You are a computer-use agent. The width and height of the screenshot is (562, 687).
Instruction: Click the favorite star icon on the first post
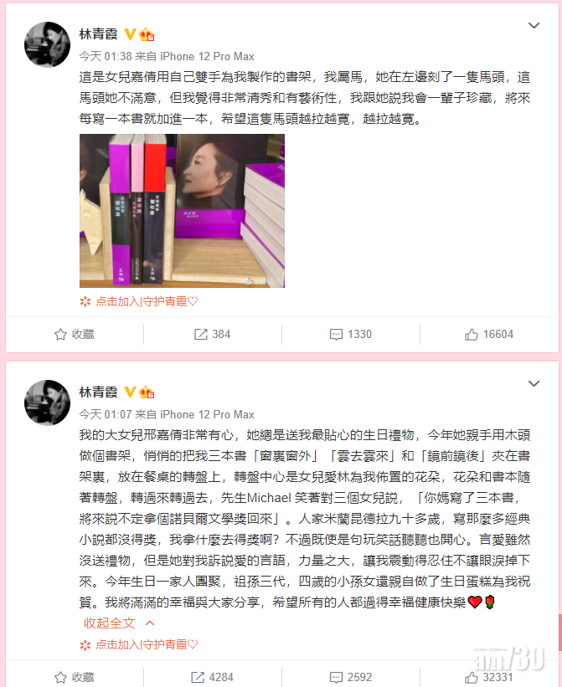pyautogui.click(x=60, y=335)
